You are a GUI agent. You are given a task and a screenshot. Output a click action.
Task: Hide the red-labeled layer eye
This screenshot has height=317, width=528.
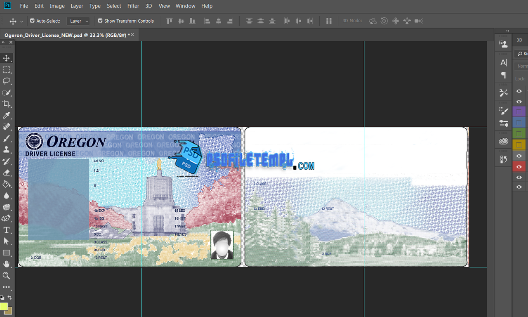tap(519, 167)
